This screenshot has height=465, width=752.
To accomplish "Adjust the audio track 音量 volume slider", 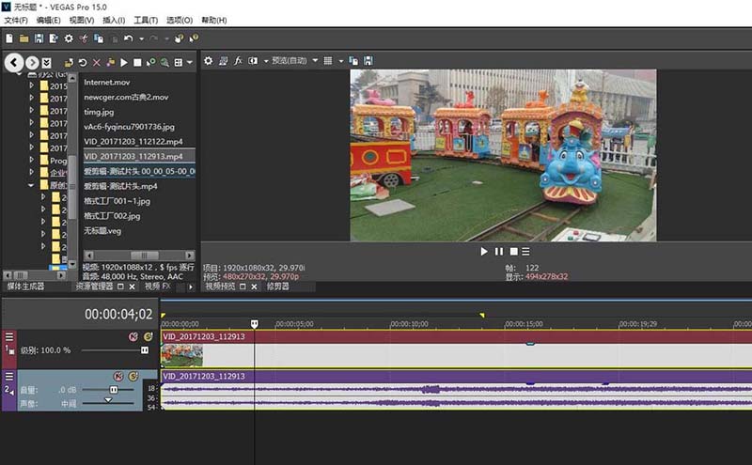I will tap(114, 389).
